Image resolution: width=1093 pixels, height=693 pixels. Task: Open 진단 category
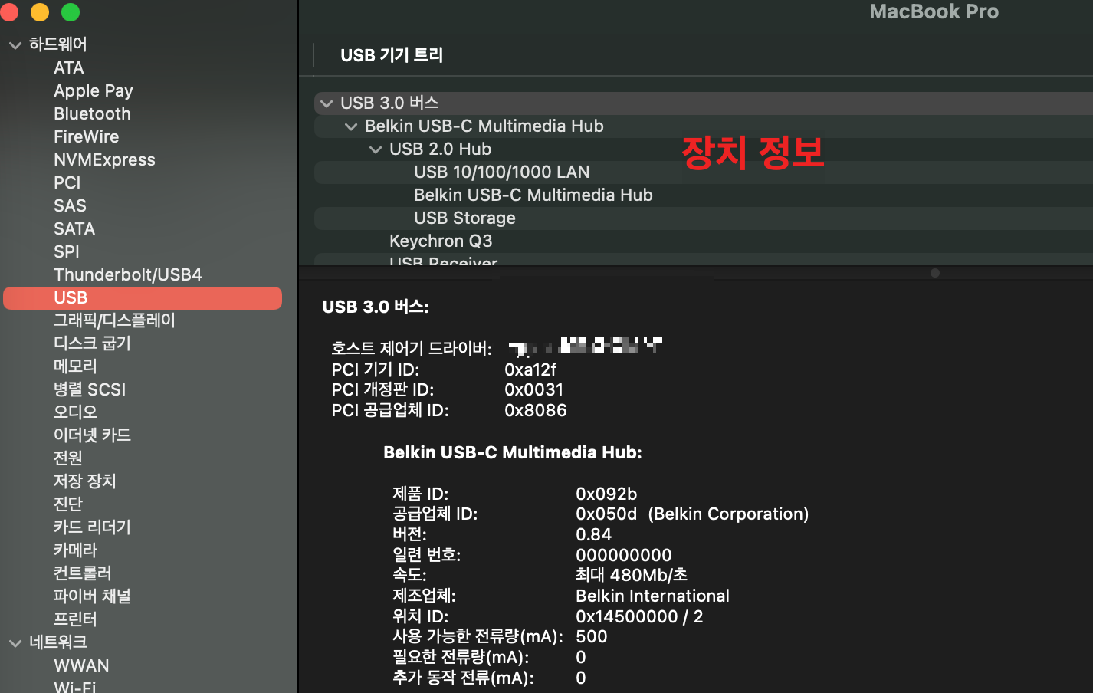point(68,504)
